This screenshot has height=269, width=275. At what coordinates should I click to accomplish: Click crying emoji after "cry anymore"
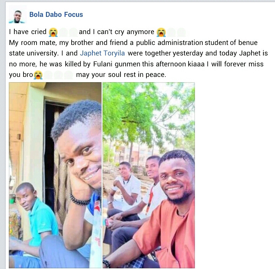tap(161, 32)
